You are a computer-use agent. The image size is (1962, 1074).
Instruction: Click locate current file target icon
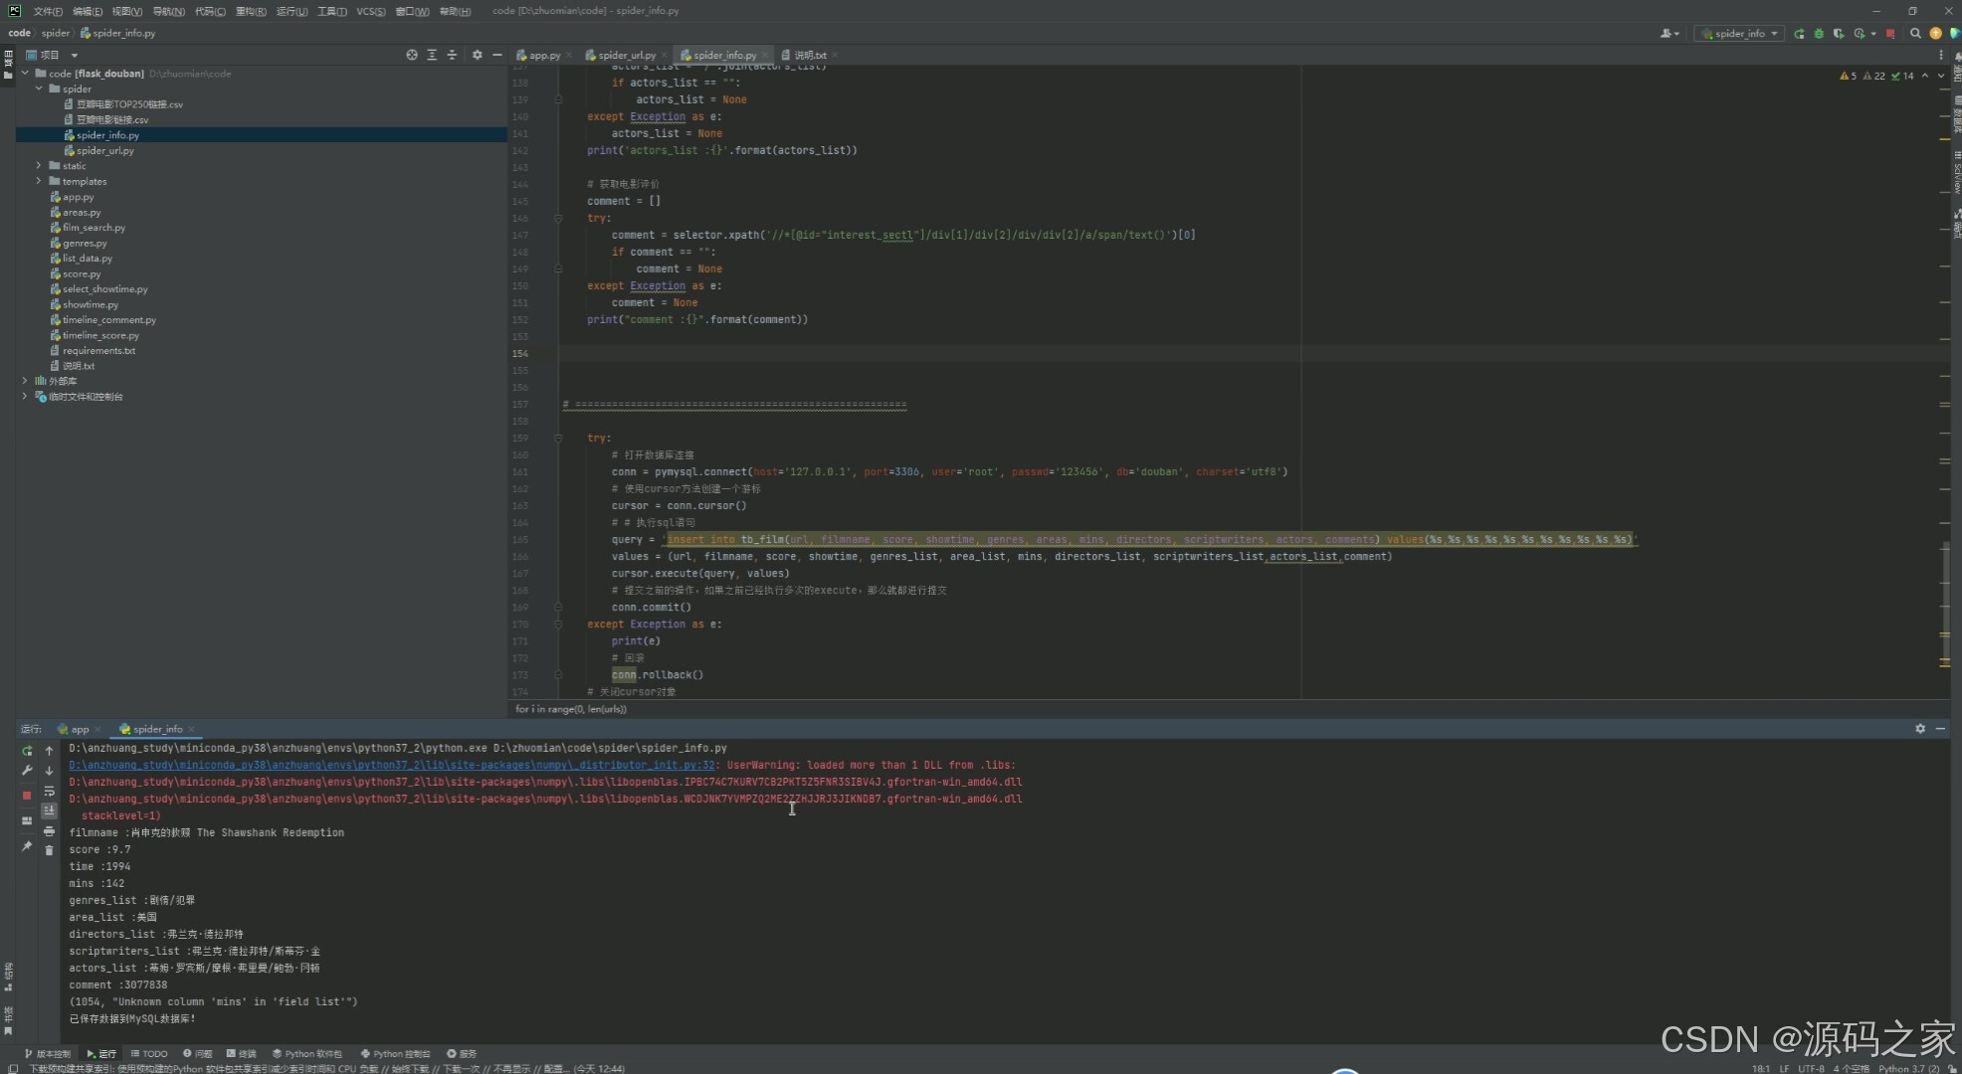click(411, 55)
